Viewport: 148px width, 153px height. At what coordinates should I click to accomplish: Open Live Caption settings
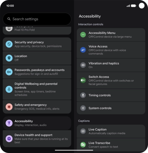click(111, 131)
